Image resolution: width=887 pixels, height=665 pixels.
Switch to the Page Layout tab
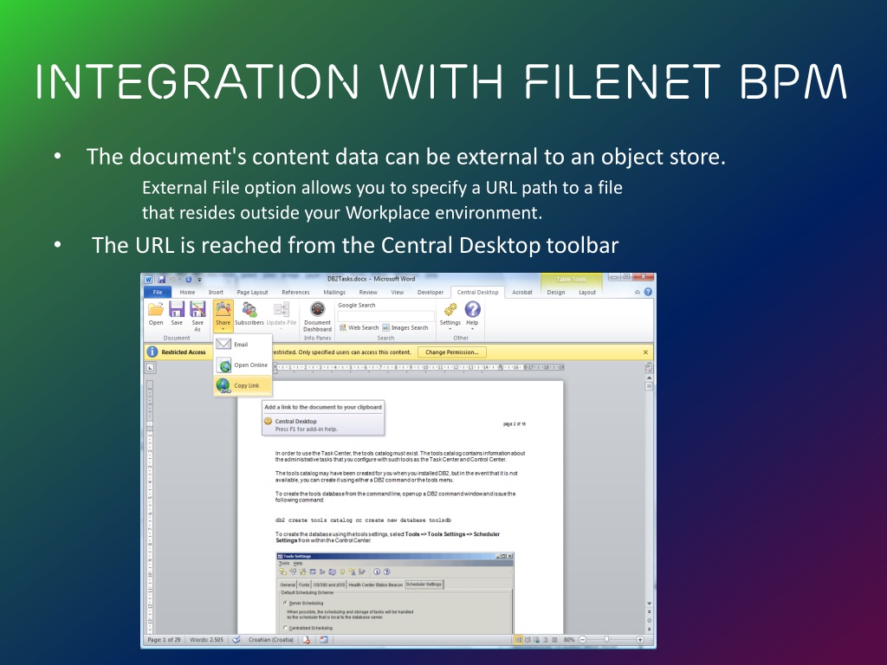point(252,293)
